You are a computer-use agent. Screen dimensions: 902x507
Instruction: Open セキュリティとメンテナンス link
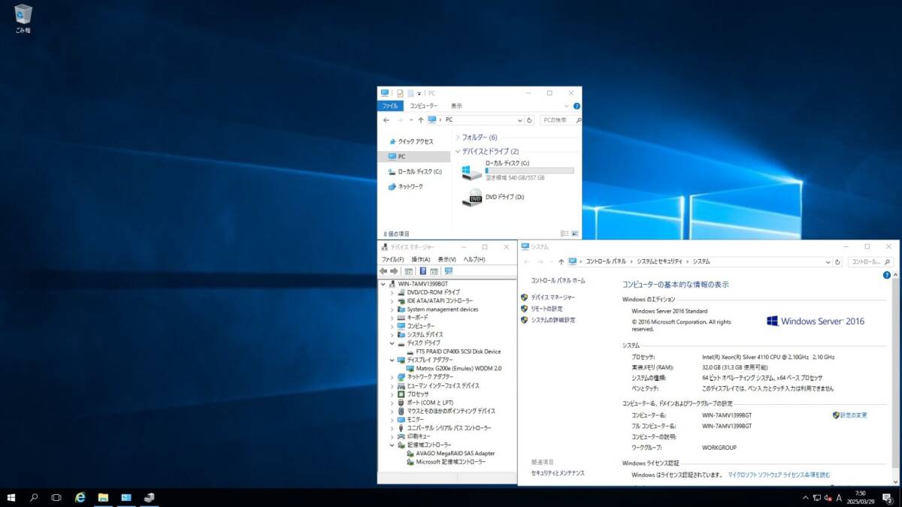tap(558, 473)
